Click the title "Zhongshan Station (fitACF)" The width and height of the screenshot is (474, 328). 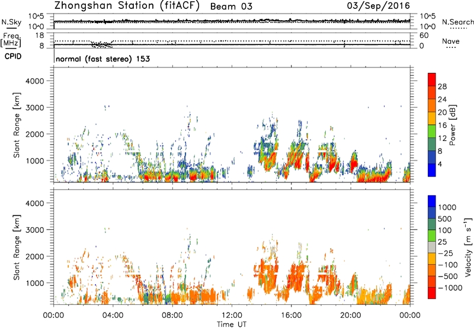pos(127,6)
